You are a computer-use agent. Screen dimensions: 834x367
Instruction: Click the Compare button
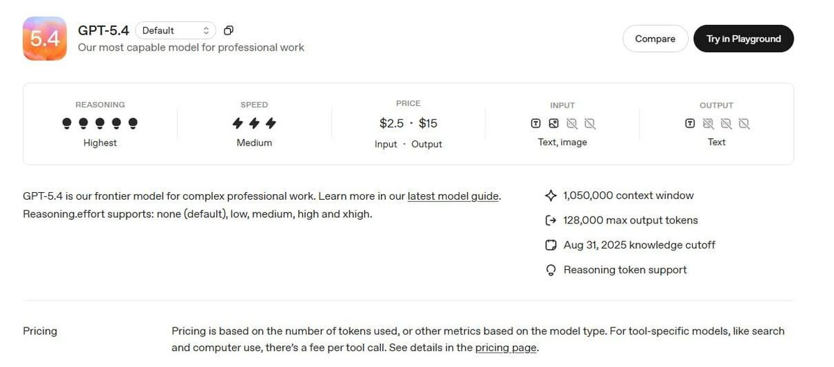point(655,39)
